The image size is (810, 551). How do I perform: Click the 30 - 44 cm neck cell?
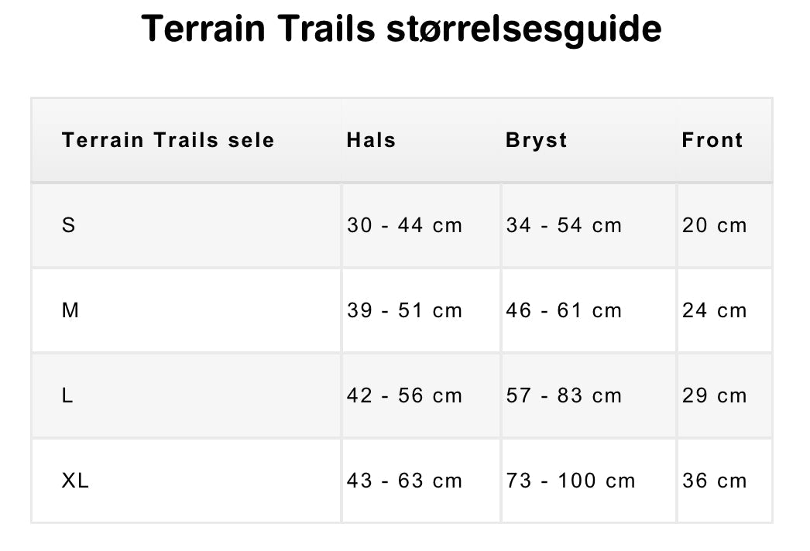click(x=404, y=226)
